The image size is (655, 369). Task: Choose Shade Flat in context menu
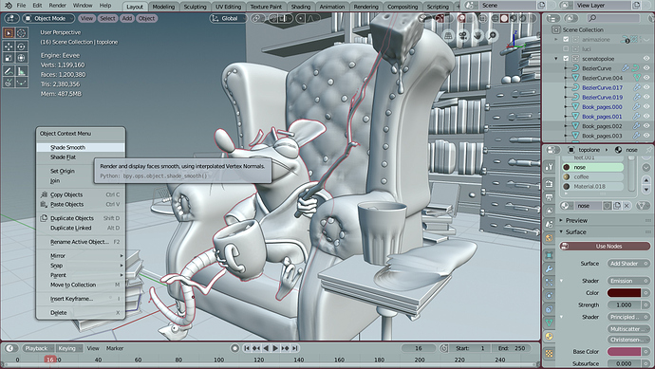pos(81,157)
